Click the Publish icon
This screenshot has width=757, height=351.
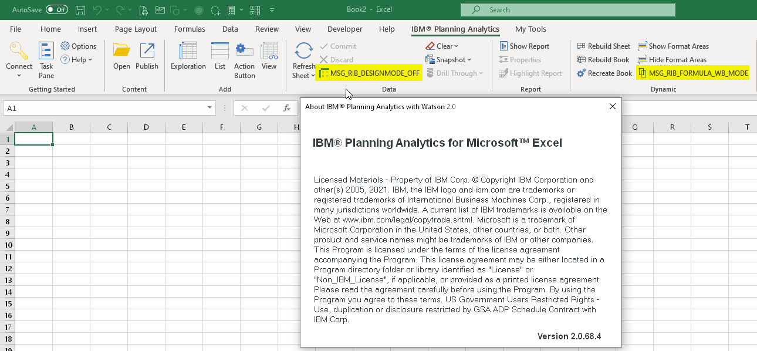coord(147,53)
